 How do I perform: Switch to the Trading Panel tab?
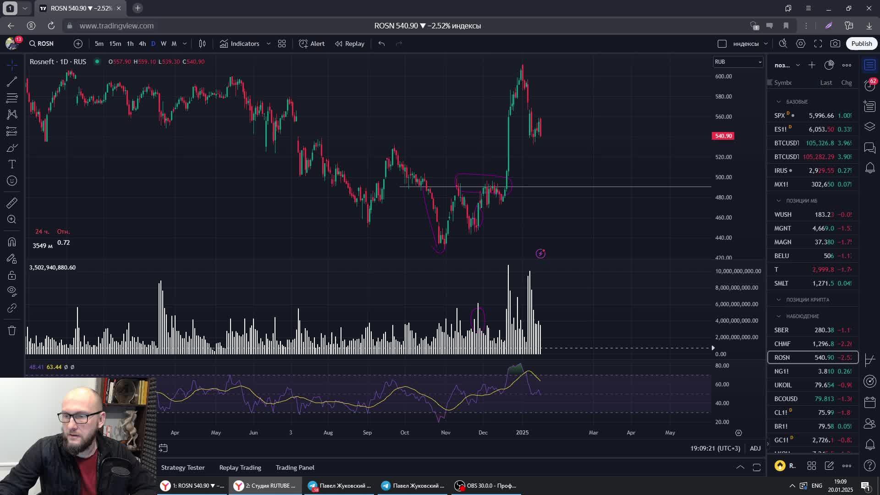[295, 467]
